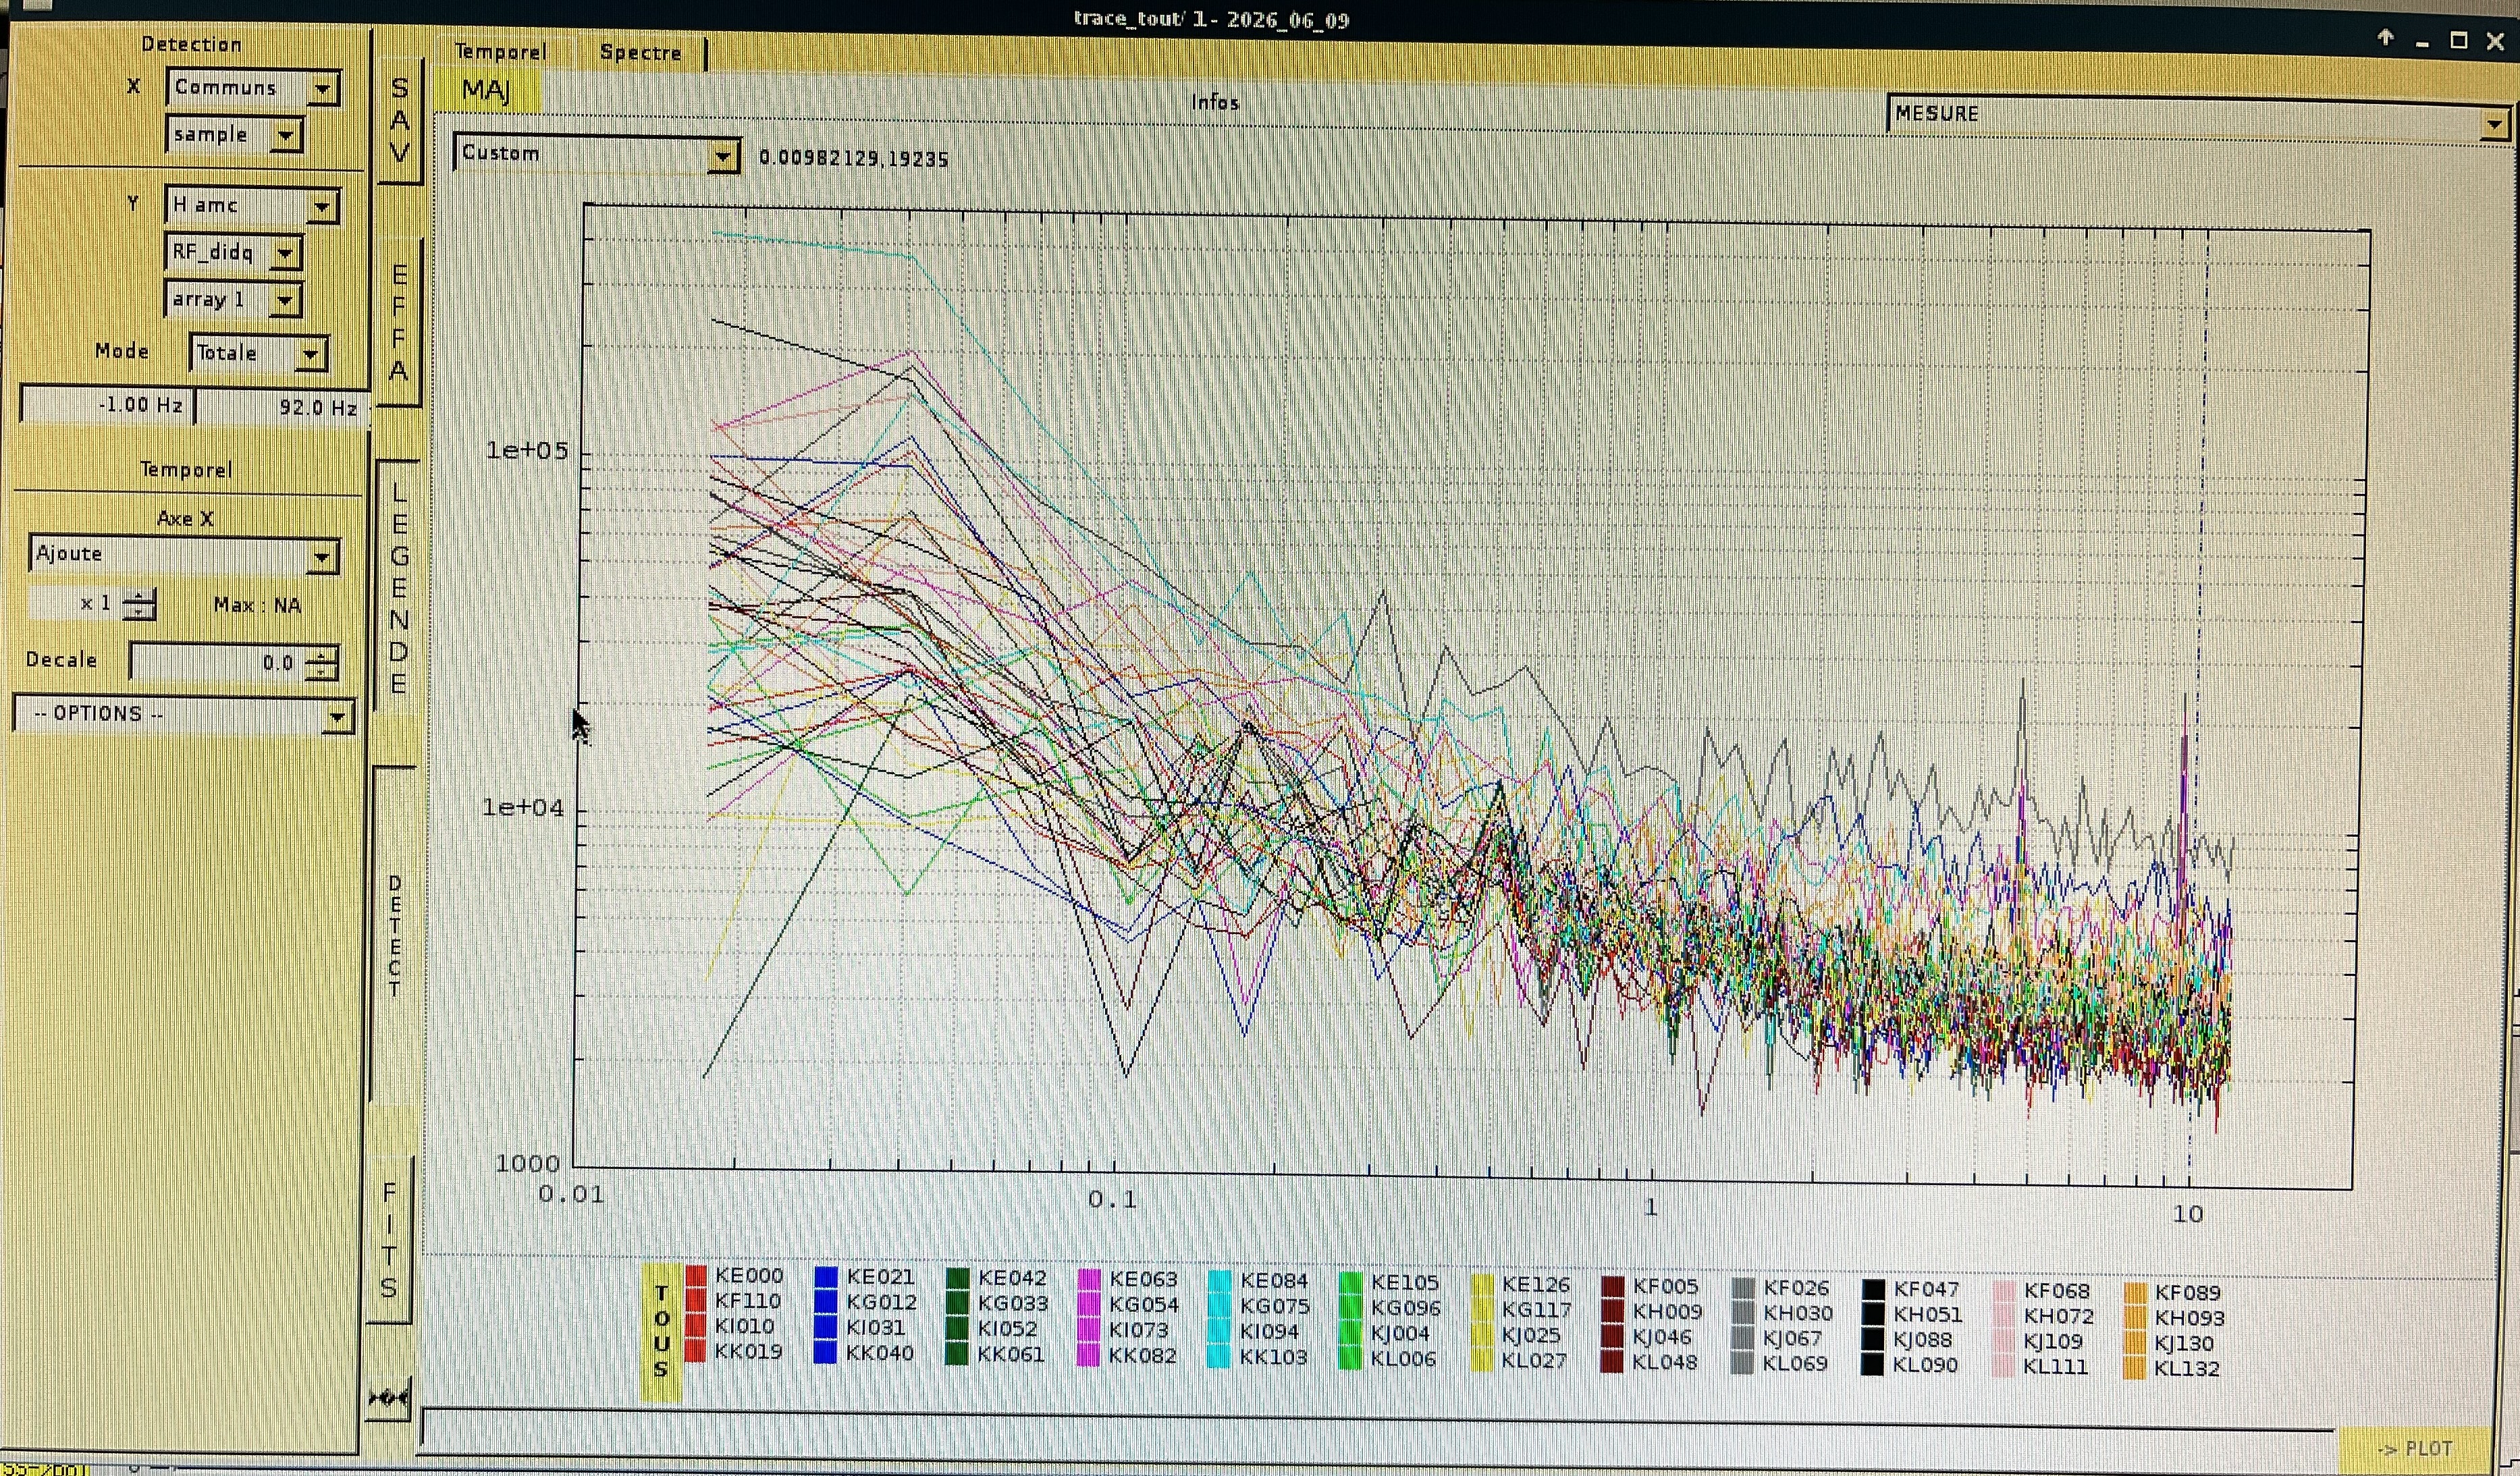
Task: Click the -> PLOT button
Action: coord(2414,1449)
